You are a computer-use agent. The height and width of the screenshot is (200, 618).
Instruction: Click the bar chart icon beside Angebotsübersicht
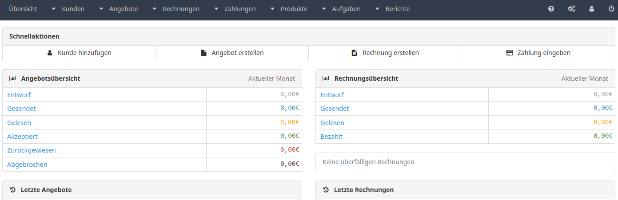12,78
